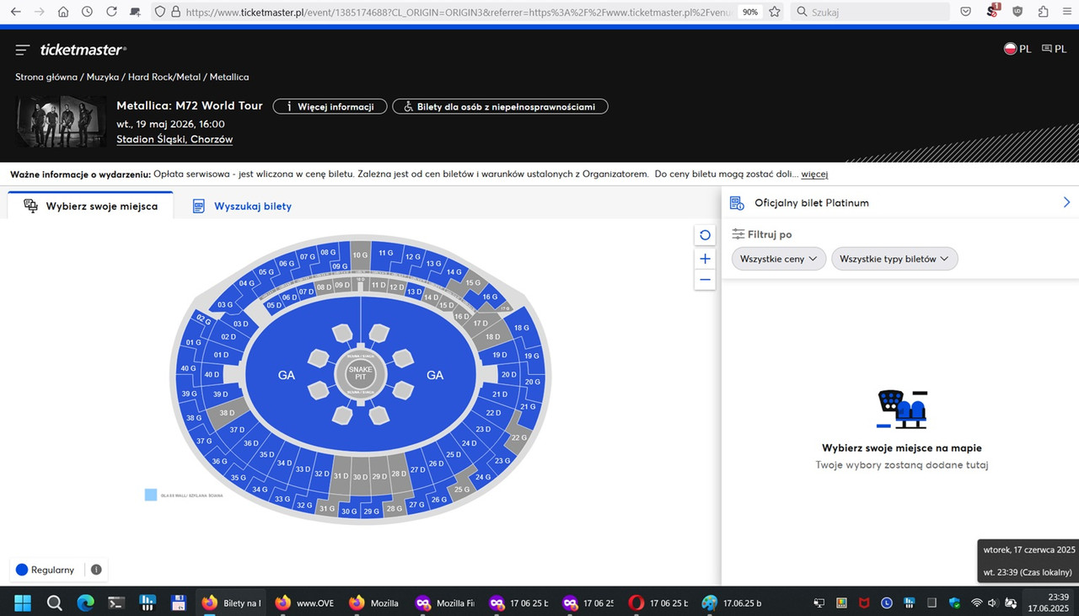The width and height of the screenshot is (1079, 616).
Task: Bookmark this page with the star icon
Action: 775,12
